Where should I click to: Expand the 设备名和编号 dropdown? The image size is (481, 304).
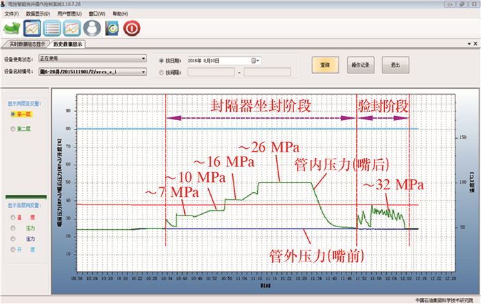pyautogui.click(x=144, y=71)
